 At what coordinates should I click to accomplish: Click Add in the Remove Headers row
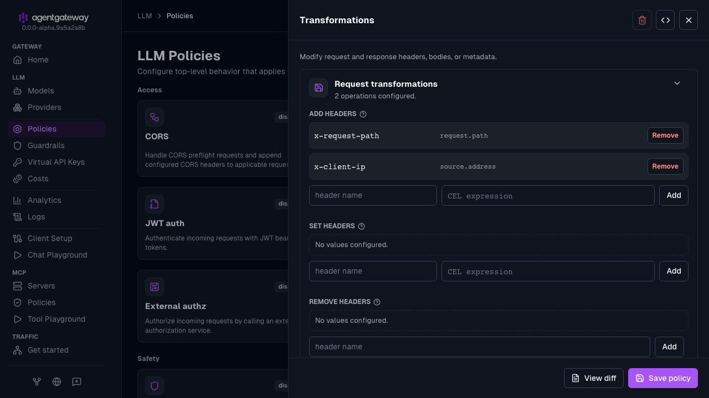(669, 347)
